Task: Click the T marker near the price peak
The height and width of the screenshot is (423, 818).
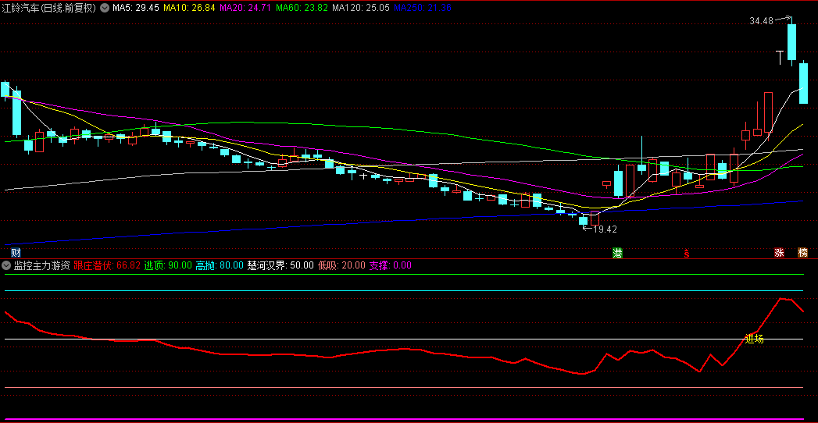Action: (779, 56)
